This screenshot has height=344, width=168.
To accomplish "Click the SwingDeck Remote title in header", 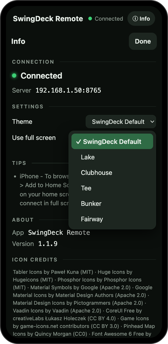I will 48,19.
